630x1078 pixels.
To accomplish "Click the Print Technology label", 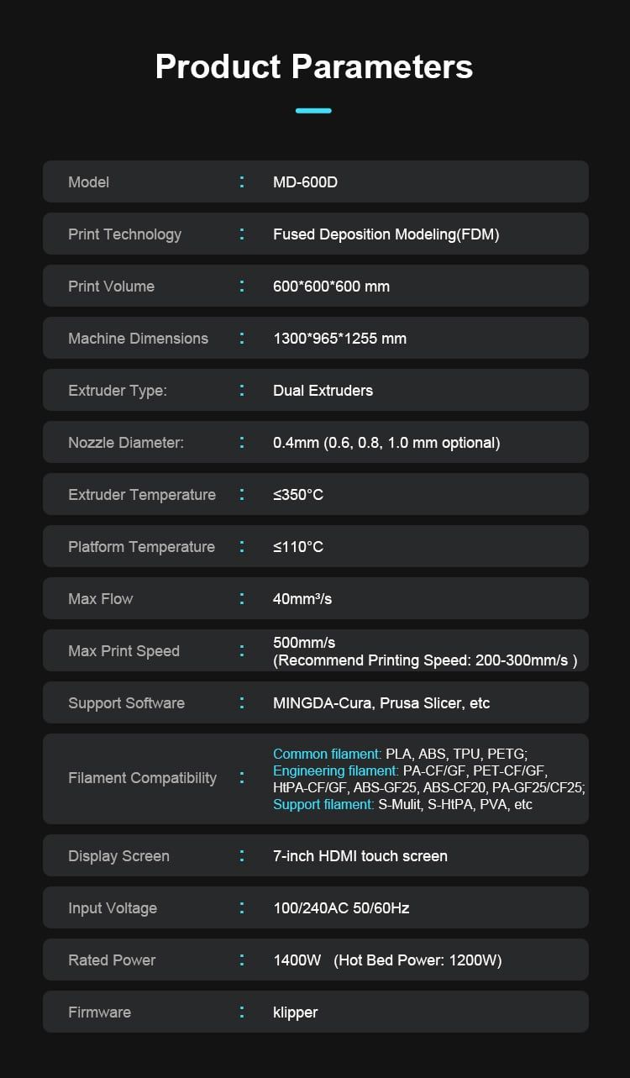I will click(x=124, y=234).
